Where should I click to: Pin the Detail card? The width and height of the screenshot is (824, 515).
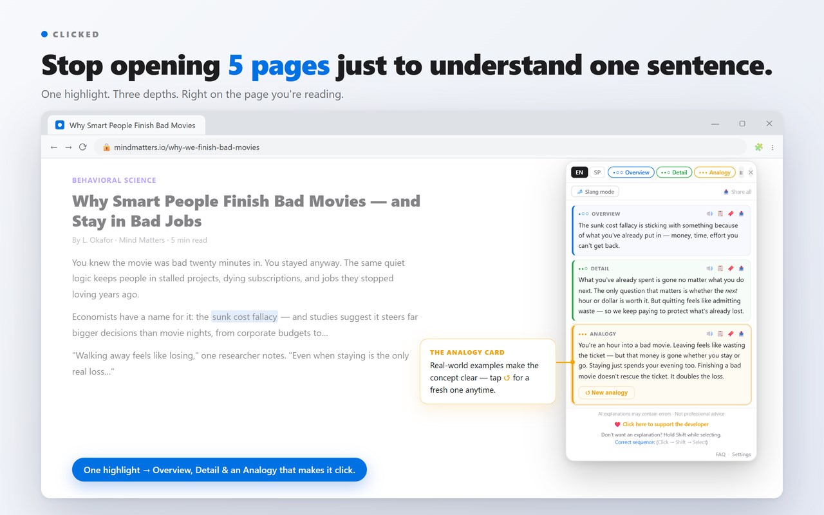coord(731,268)
